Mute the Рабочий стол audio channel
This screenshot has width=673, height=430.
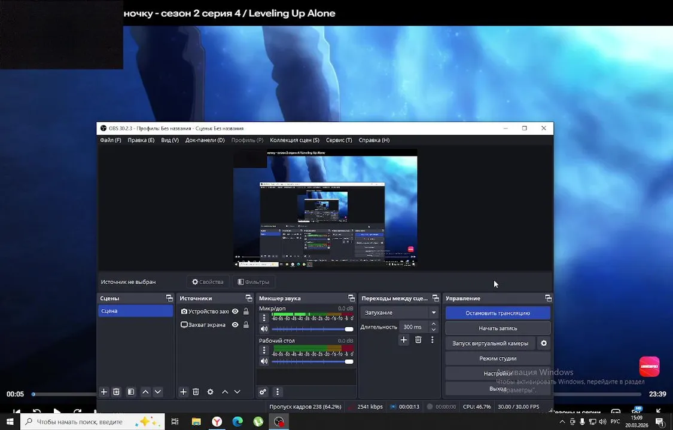(x=264, y=361)
